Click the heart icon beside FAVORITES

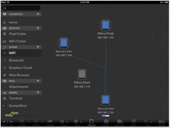(5, 14)
